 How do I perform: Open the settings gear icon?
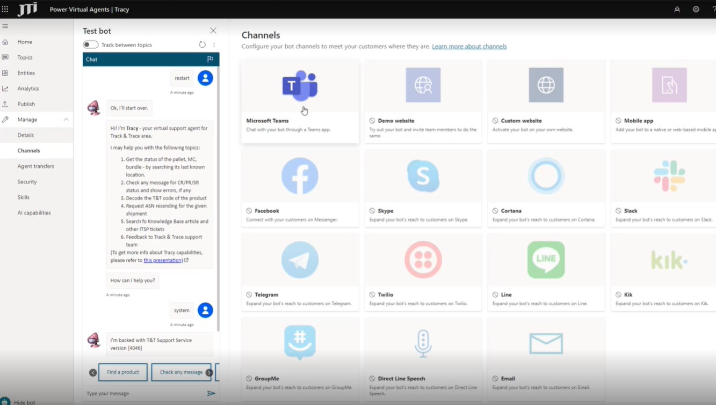[x=696, y=9]
